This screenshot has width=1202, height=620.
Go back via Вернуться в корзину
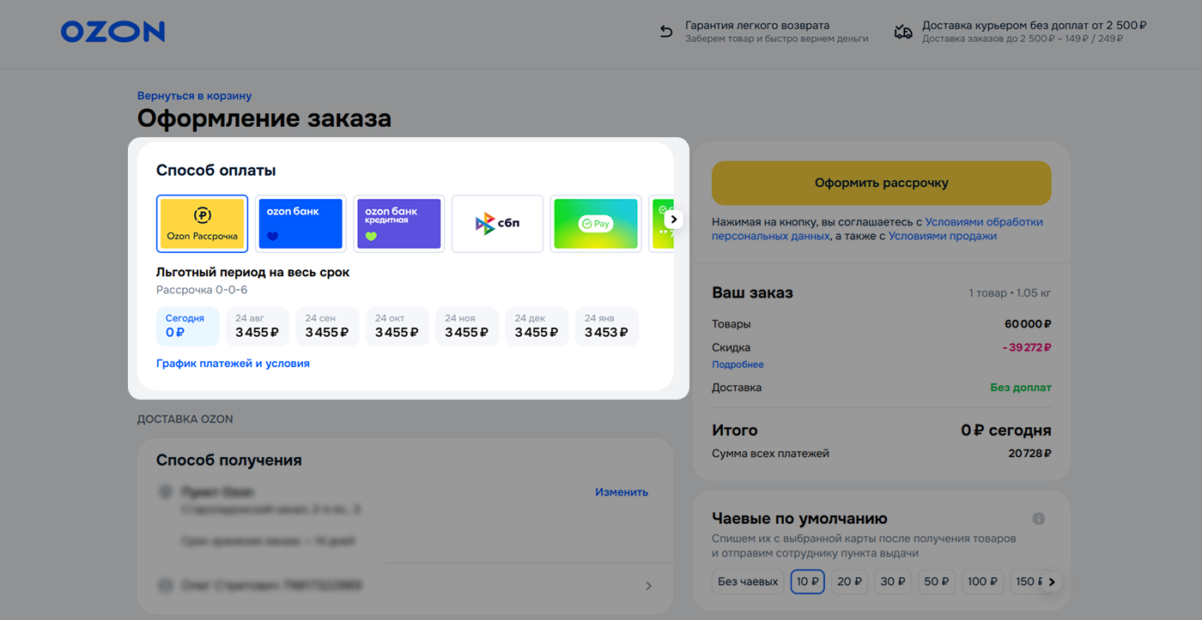coord(194,96)
